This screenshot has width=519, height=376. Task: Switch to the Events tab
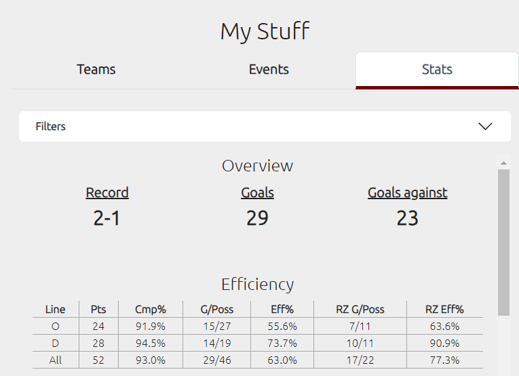[x=269, y=69]
